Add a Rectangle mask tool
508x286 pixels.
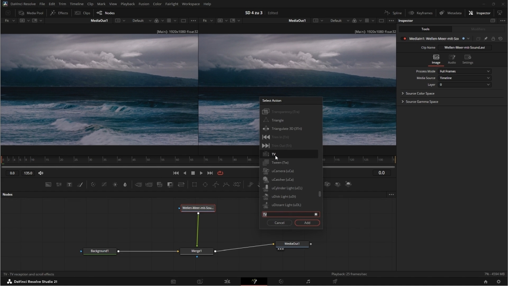194,184
